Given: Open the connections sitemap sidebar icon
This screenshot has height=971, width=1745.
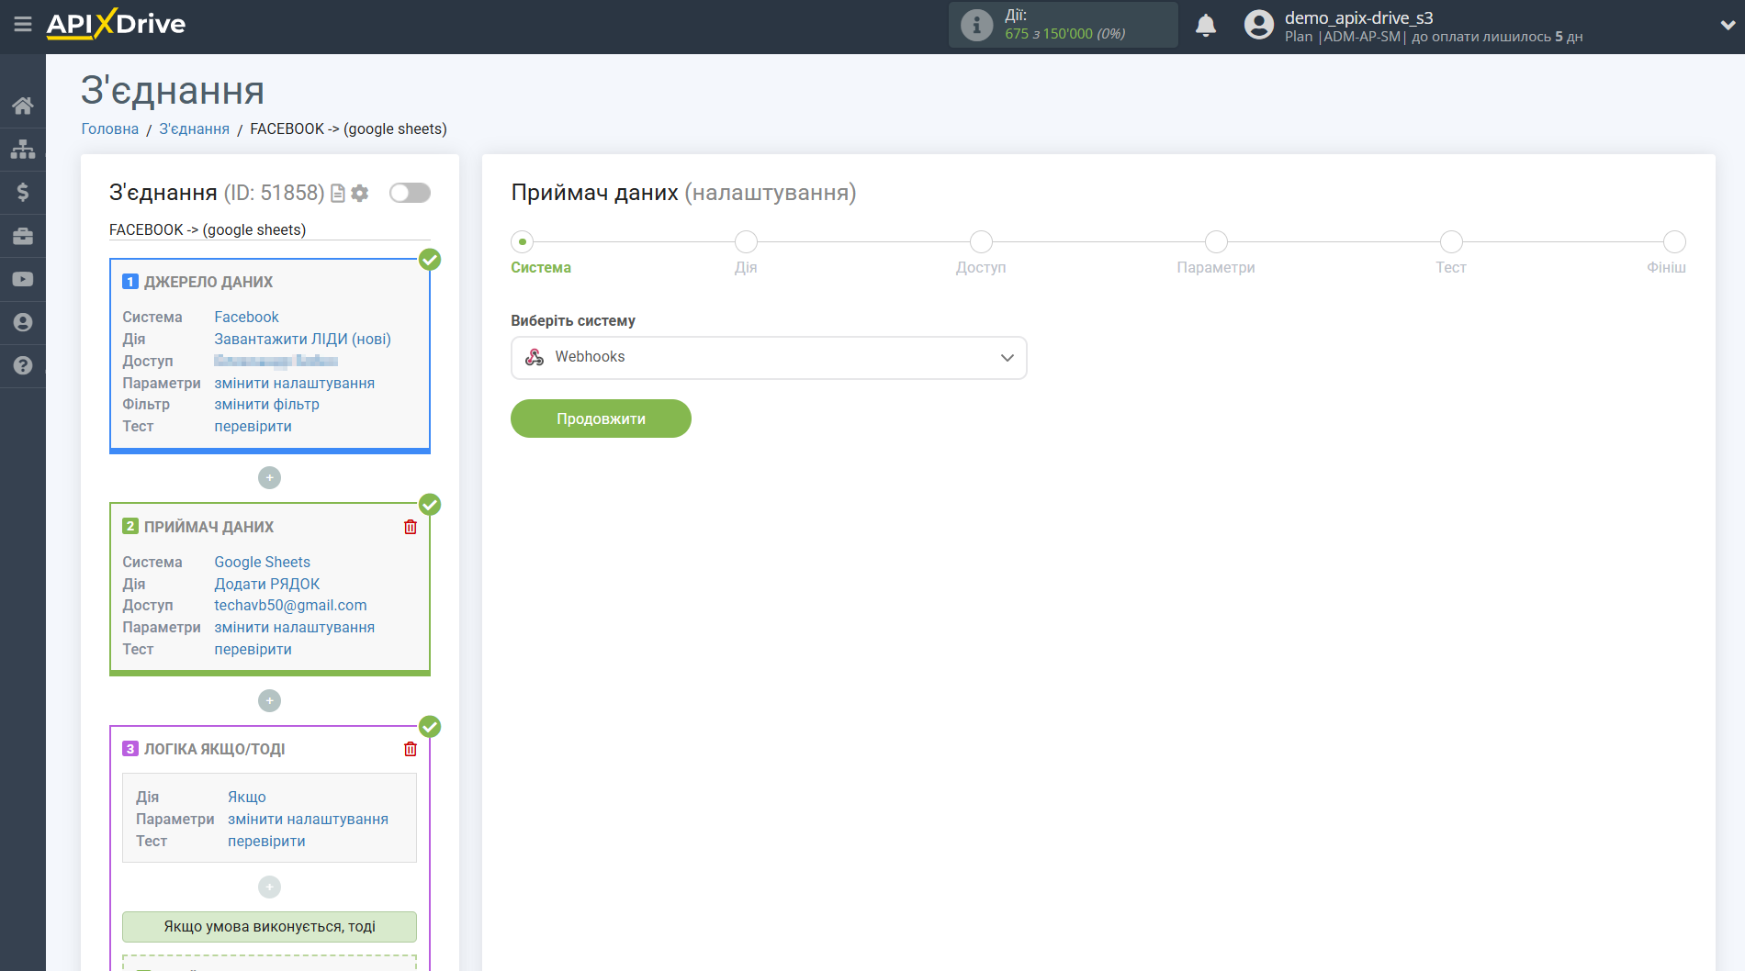Looking at the screenshot, I should point(23,149).
